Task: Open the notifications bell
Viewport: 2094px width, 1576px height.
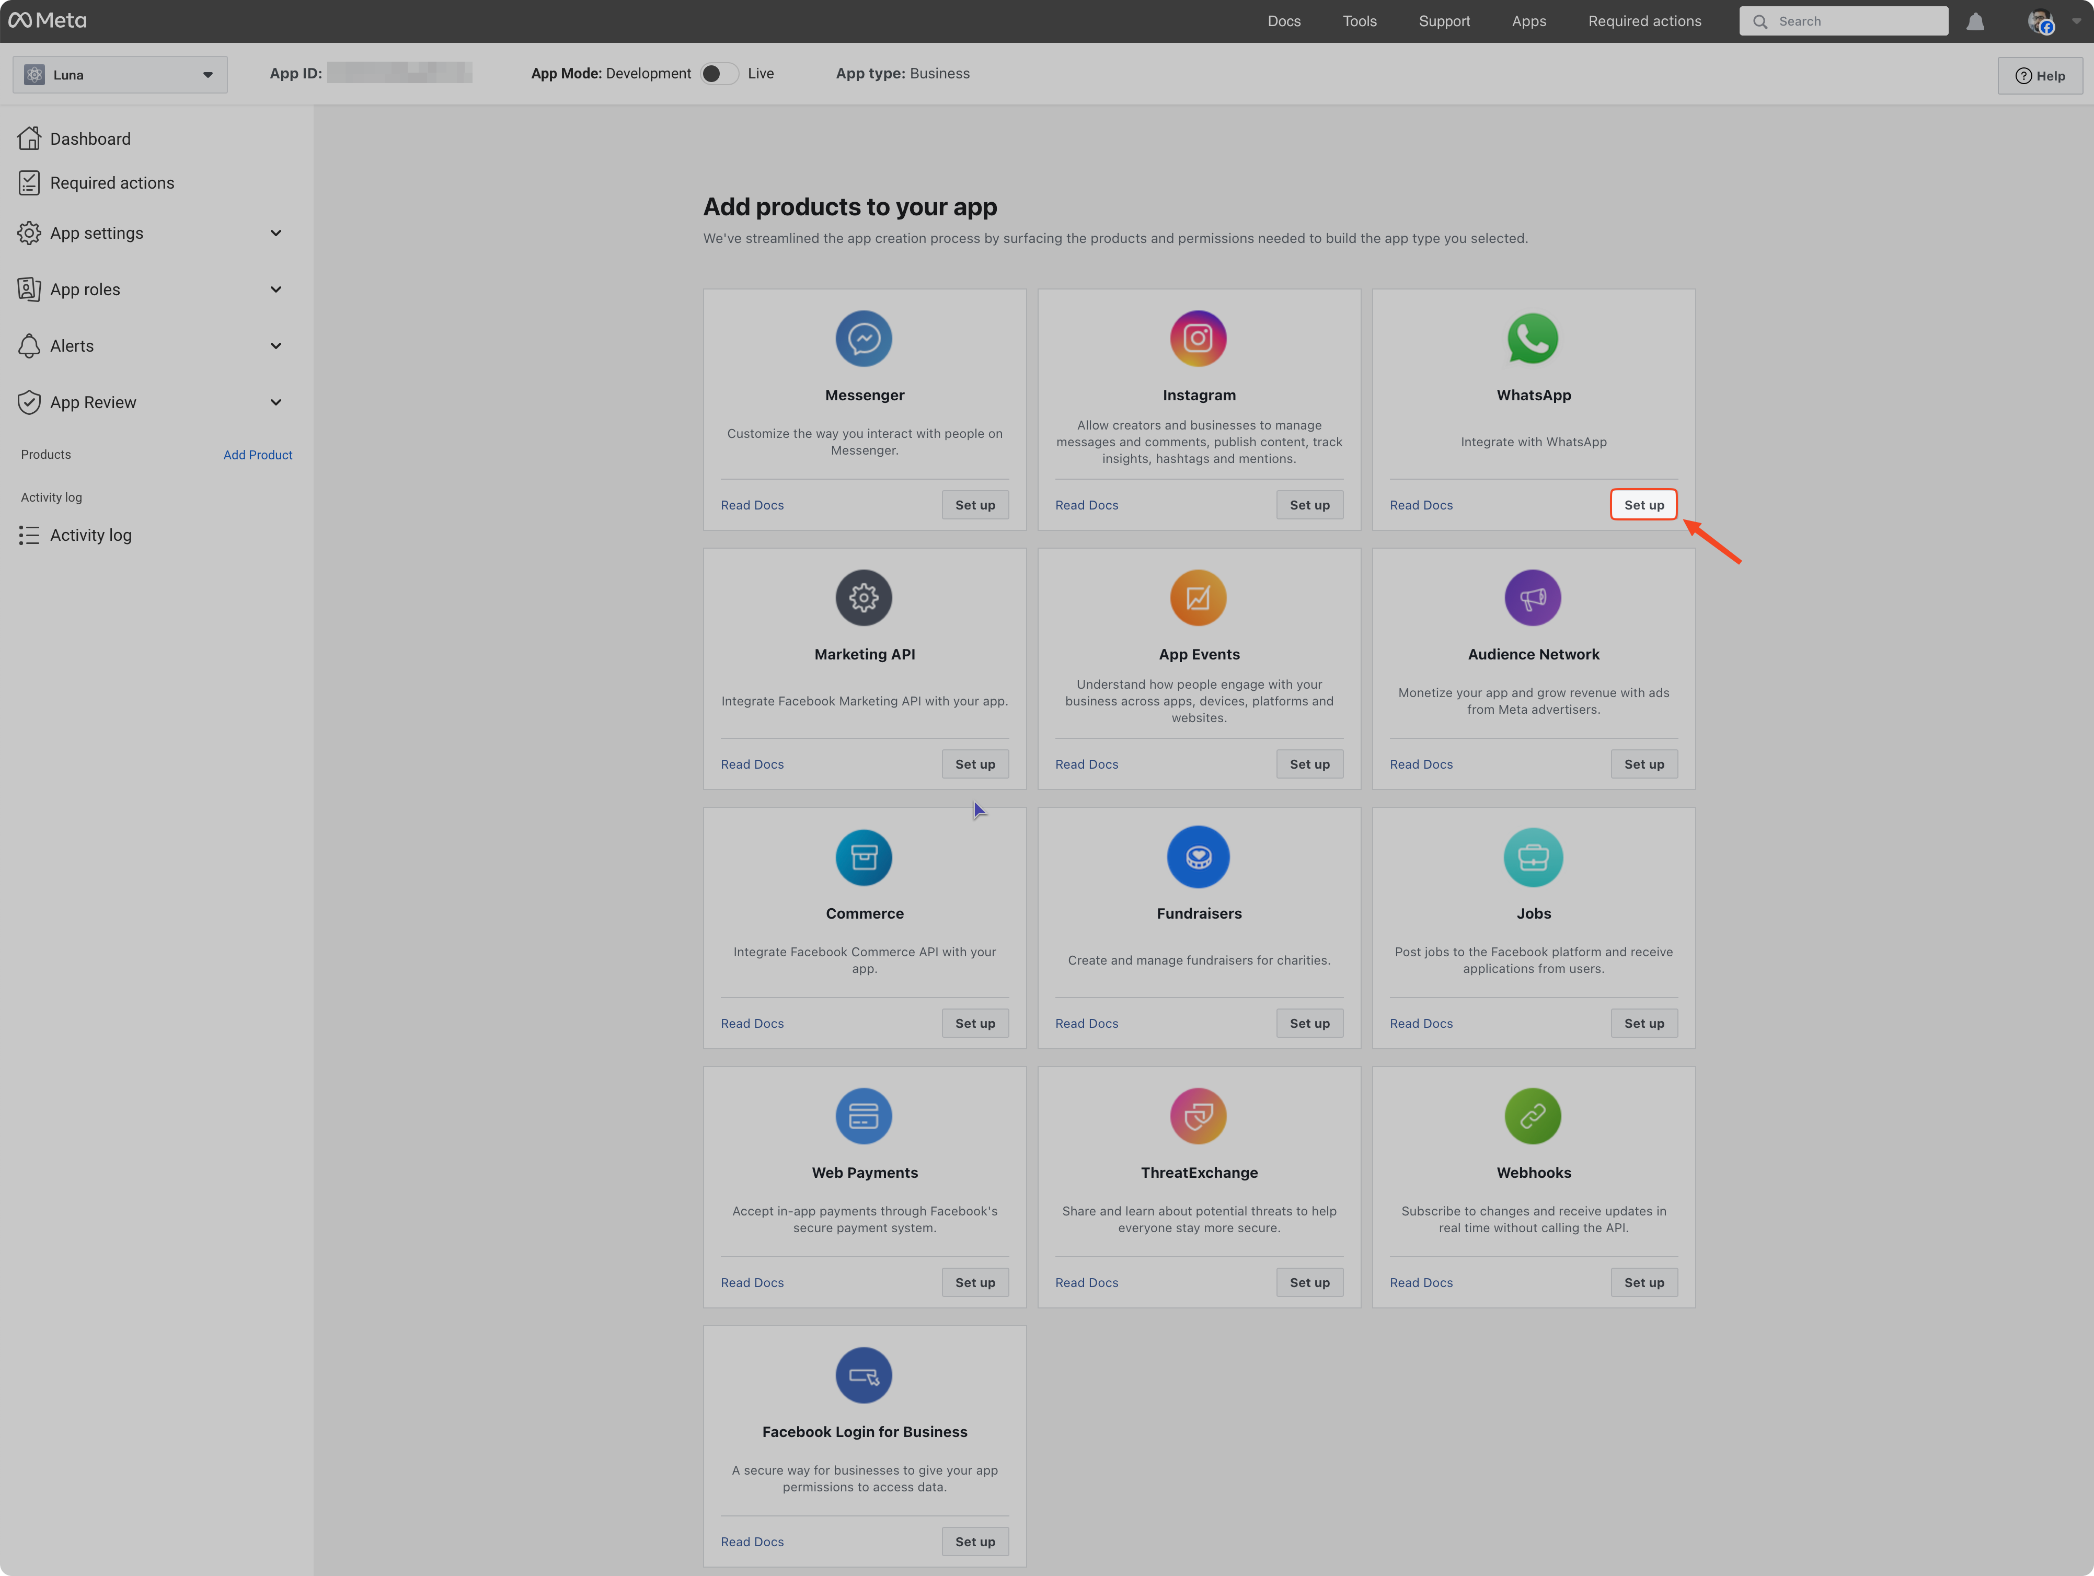Action: point(1975,21)
